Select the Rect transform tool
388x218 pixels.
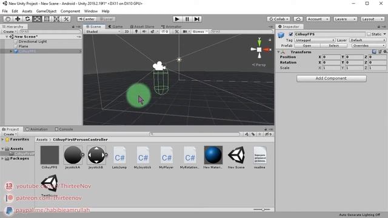pos(47,19)
